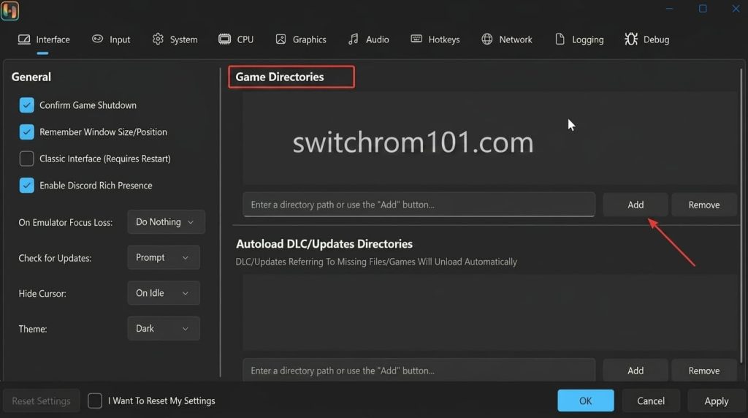Click the Audio tab music note icon
The width and height of the screenshot is (748, 418).
point(353,39)
